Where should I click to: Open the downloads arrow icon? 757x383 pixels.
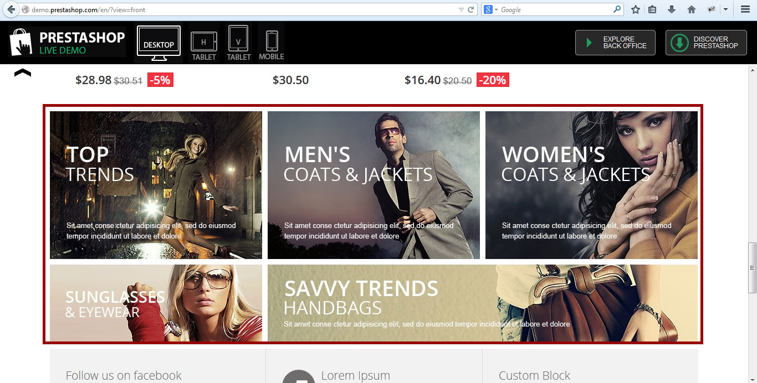pos(672,9)
